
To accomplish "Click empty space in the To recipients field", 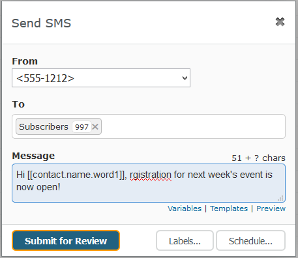I will (x=193, y=126).
